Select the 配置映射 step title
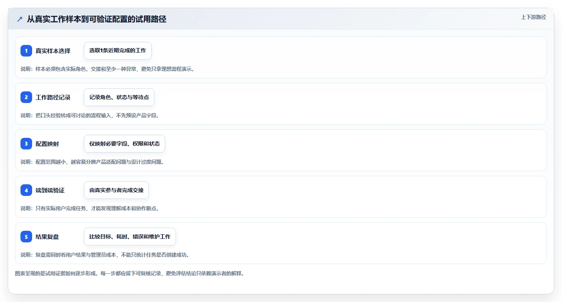 coord(47,144)
